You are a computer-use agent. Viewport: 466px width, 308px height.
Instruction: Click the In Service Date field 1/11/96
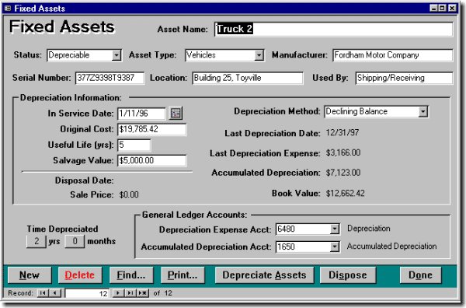pyautogui.click(x=141, y=114)
